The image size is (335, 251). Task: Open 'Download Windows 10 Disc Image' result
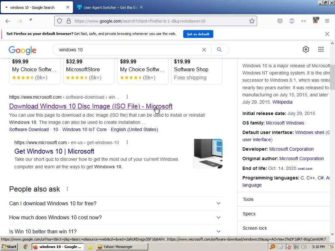point(91,106)
